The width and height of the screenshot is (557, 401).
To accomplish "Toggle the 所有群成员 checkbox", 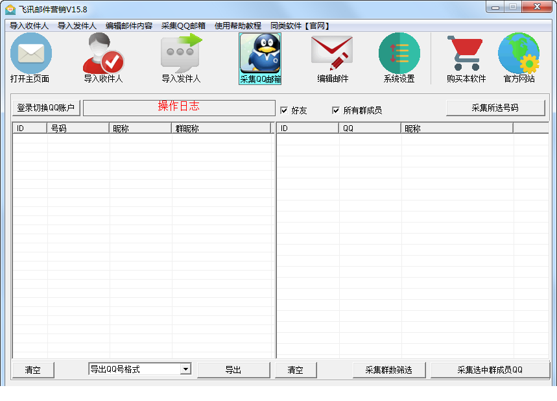I will coord(336,110).
